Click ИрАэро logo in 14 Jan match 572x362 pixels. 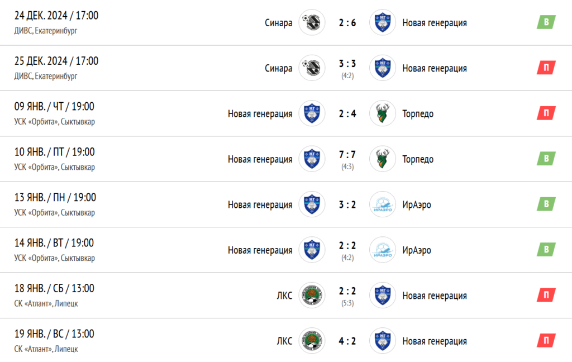click(x=383, y=250)
